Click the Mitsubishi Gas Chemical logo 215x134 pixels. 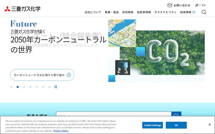[x=23, y=9]
